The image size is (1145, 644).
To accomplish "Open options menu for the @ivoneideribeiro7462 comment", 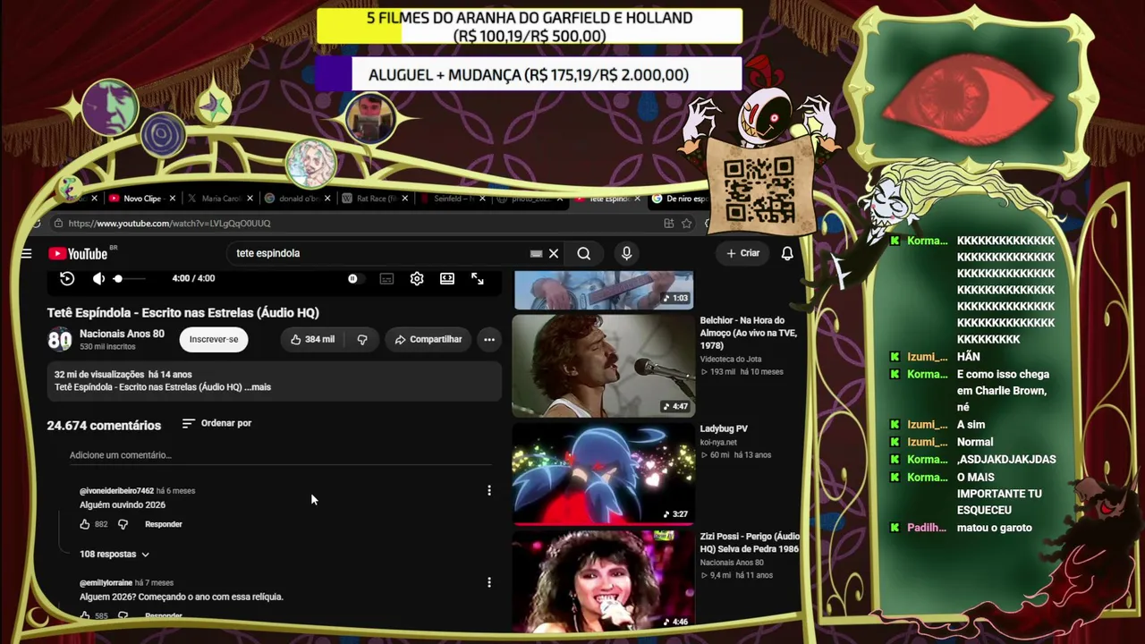I will (x=489, y=490).
